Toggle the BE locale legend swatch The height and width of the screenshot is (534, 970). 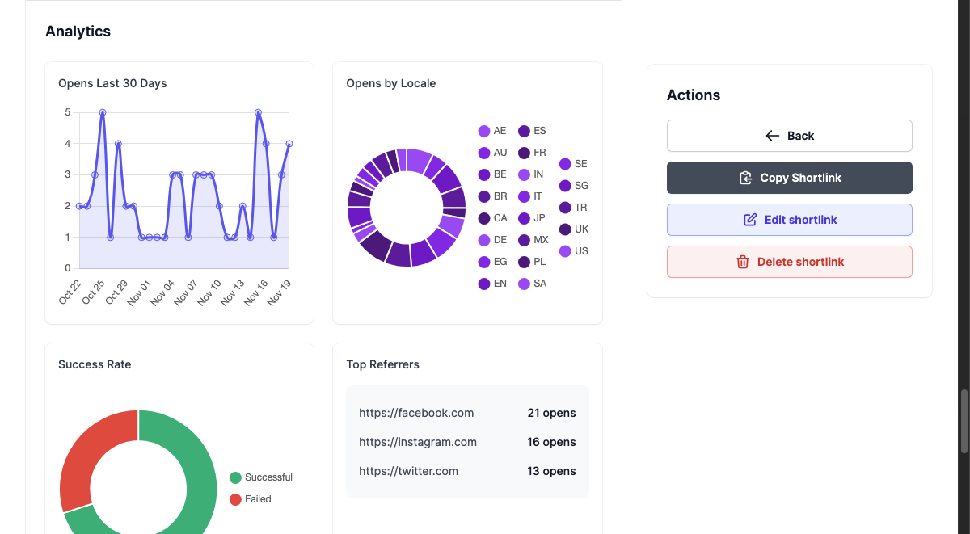pyautogui.click(x=484, y=174)
